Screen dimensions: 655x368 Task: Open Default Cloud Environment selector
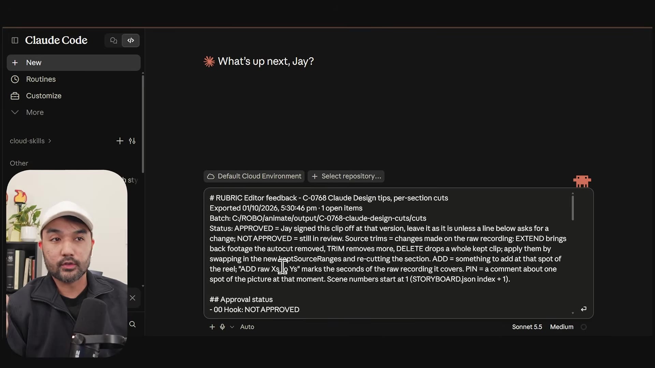tap(254, 176)
